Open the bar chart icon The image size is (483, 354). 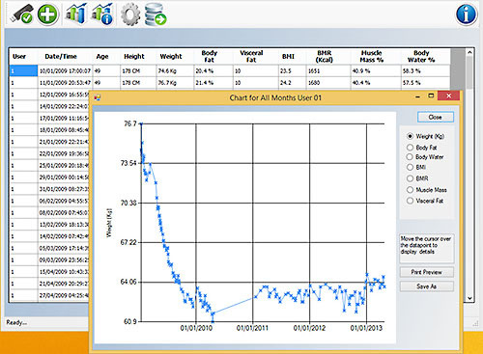(x=76, y=14)
